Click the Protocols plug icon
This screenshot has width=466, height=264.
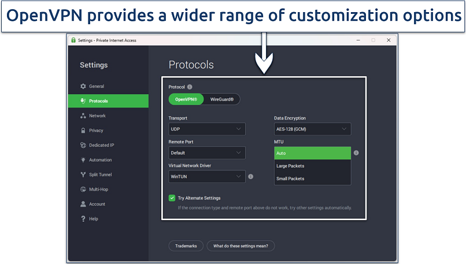[x=83, y=101]
